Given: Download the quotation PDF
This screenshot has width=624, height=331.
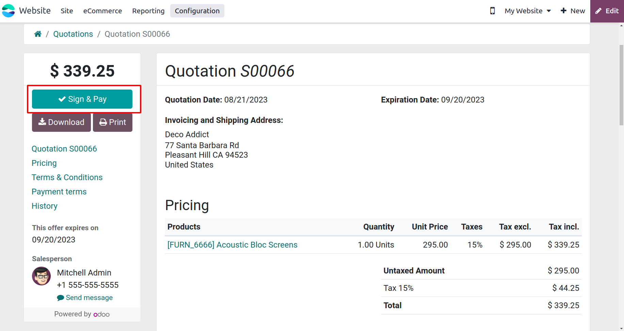Looking at the screenshot, I should 61,122.
